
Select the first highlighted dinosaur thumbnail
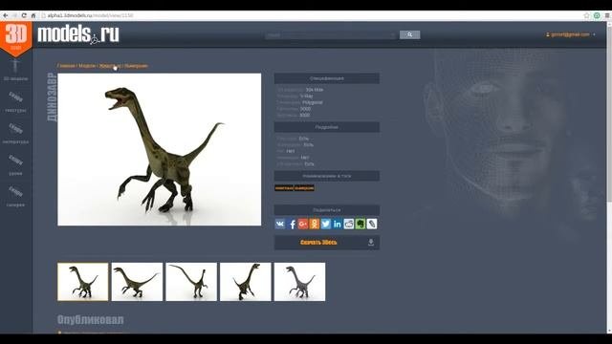click(x=83, y=282)
